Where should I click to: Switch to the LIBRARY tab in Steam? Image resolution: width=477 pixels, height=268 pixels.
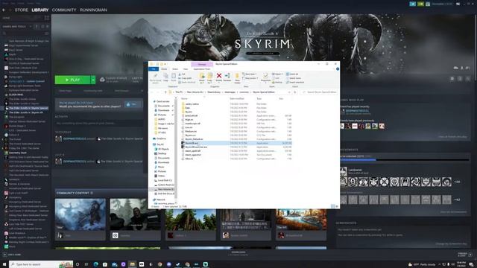(40, 10)
